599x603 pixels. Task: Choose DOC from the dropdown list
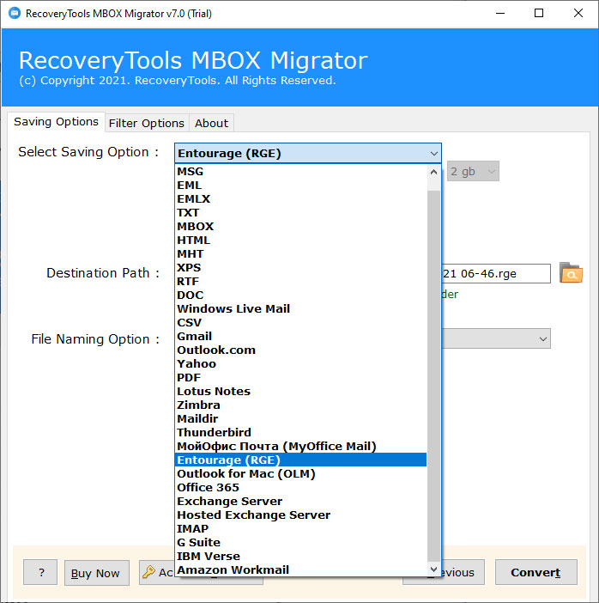[x=301, y=295]
